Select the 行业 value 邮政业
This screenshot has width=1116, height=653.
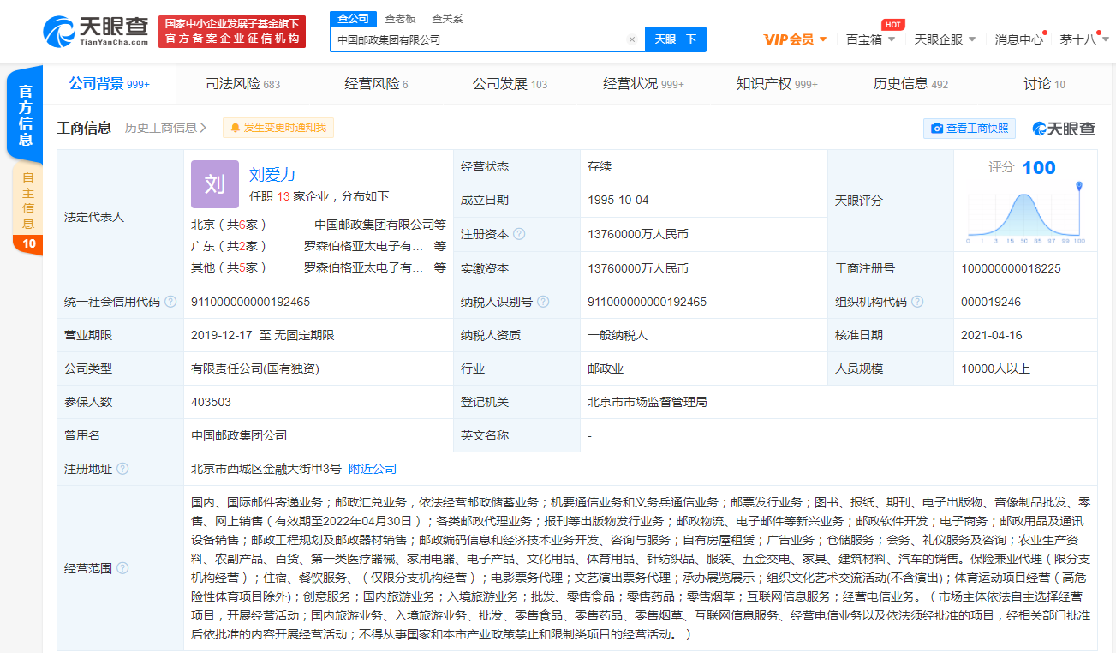(x=606, y=368)
